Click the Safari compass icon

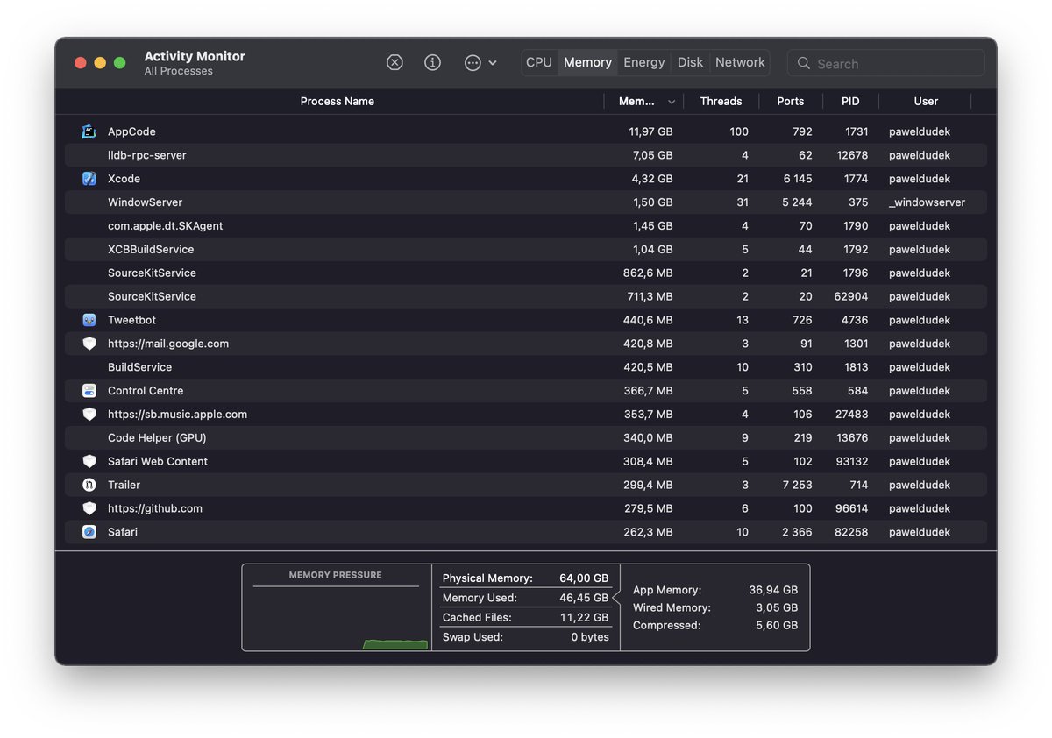pyautogui.click(x=89, y=532)
